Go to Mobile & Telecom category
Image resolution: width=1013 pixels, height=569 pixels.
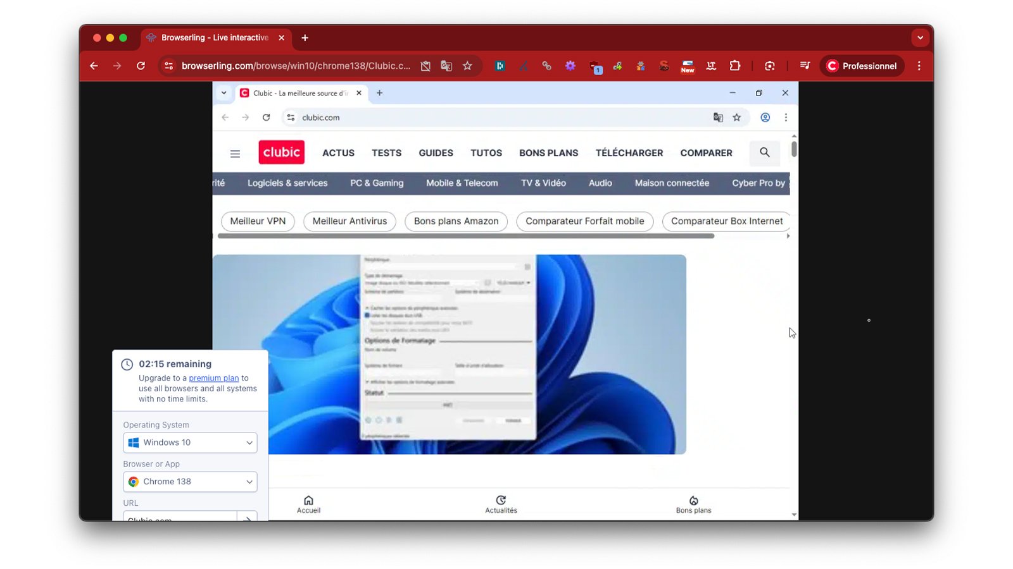(x=462, y=183)
